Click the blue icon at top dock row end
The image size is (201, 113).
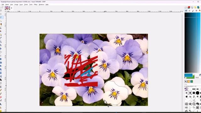[198, 8]
